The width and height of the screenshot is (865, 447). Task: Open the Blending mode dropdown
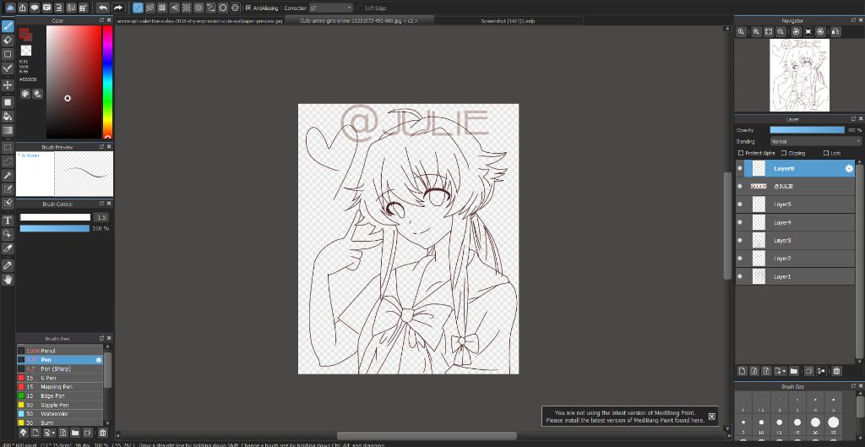815,142
